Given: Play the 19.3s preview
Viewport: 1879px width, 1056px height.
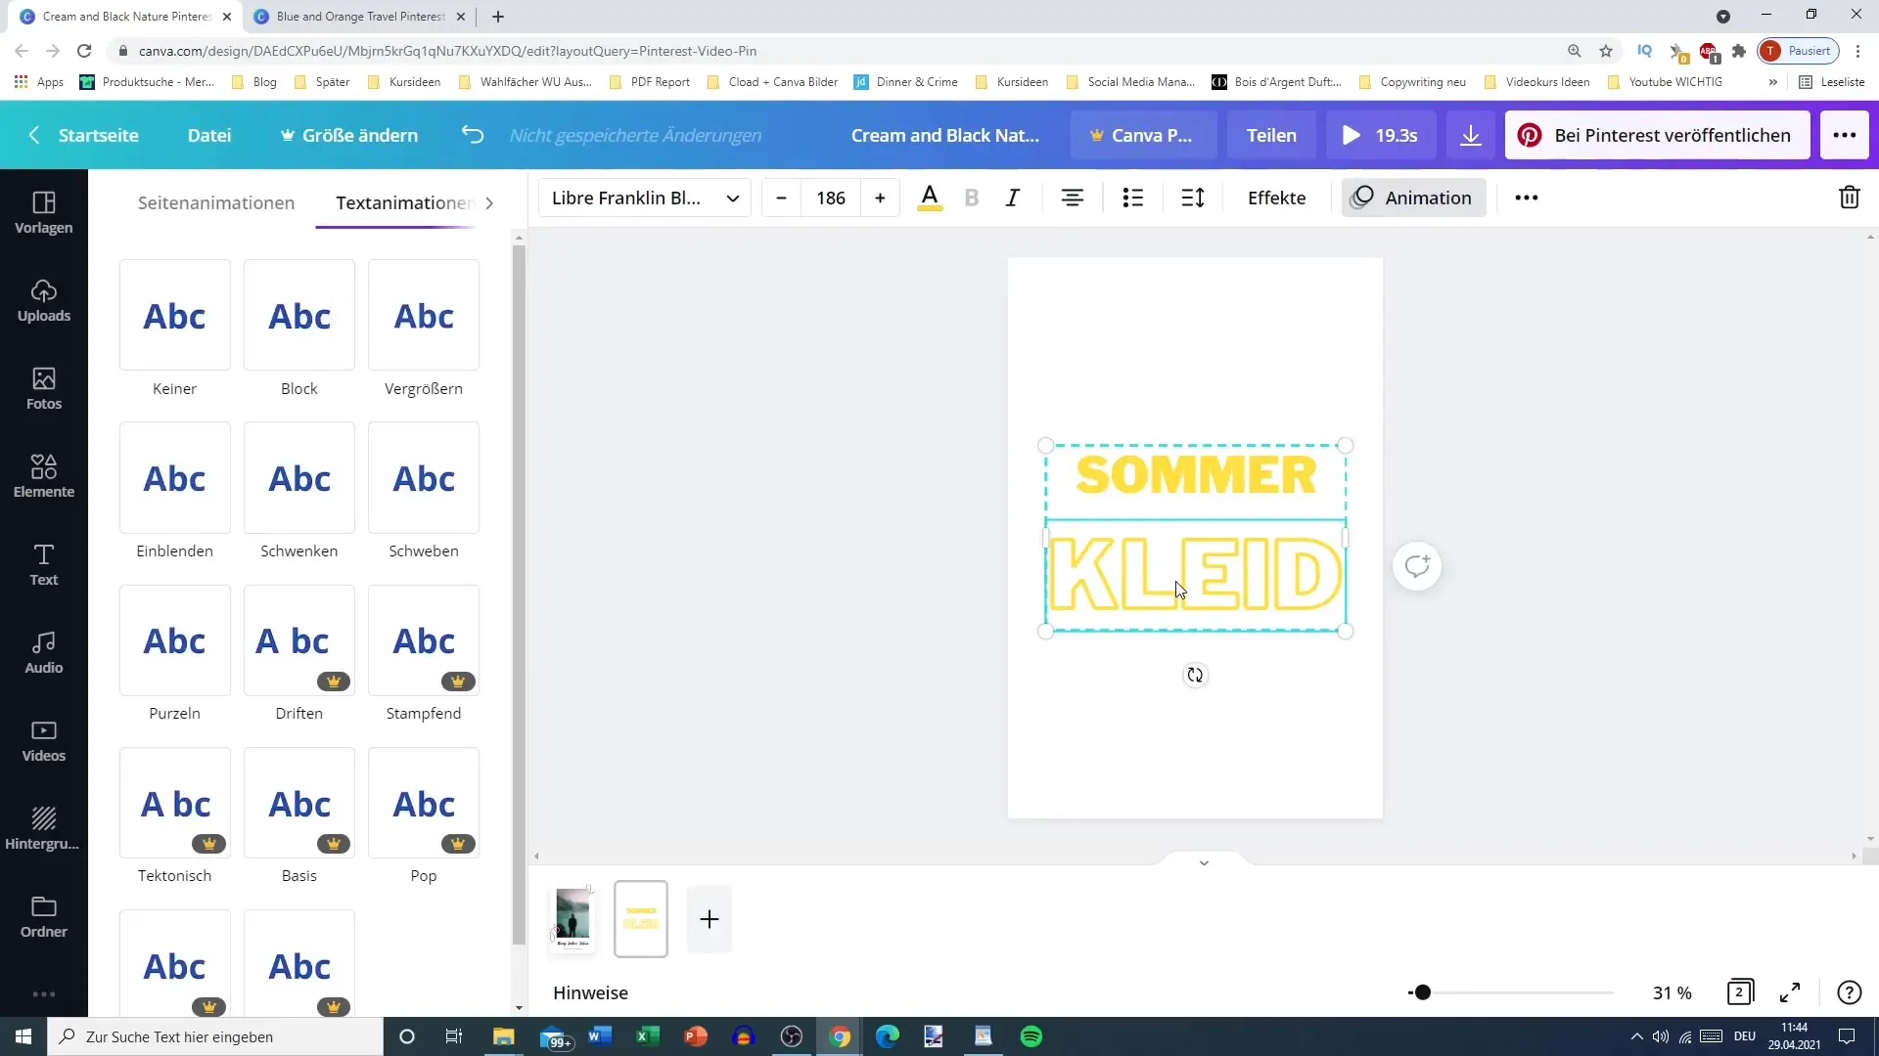Looking at the screenshot, I should [1380, 135].
